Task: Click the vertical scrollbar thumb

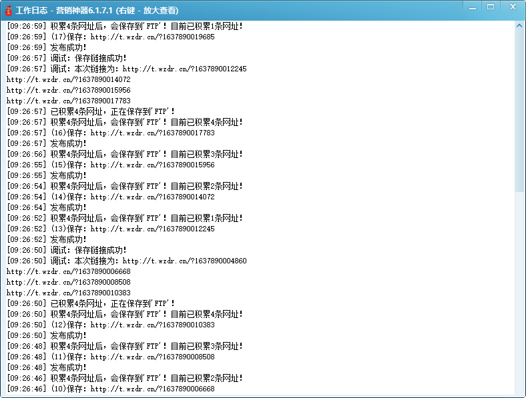Action: 519,111
